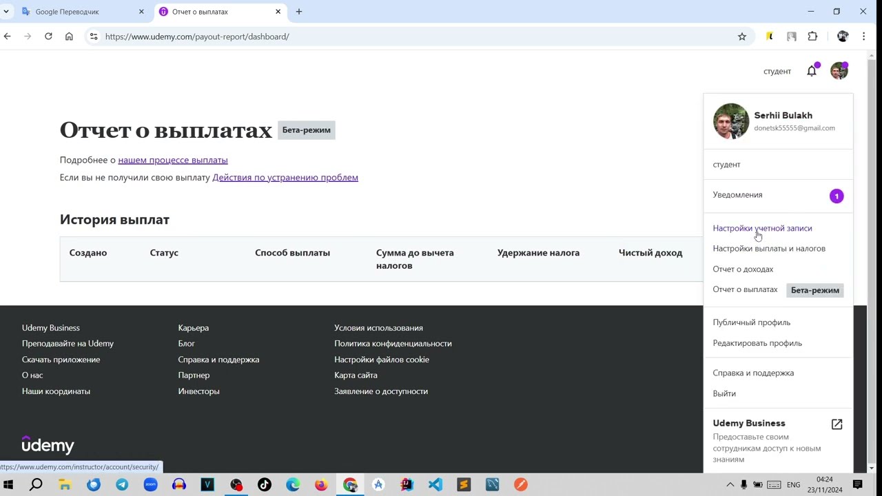
Task: Click the gray extension icon in Chrome toolbar
Action: click(x=792, y=37)
